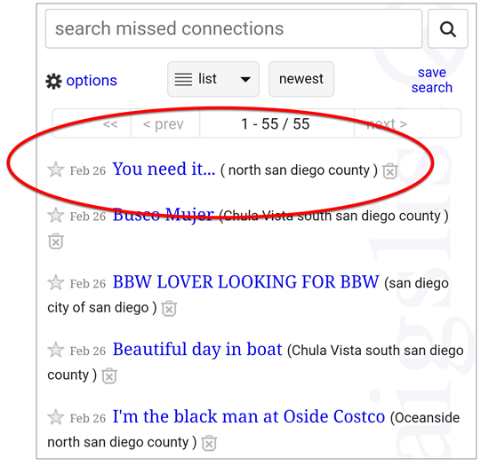Viewport: 489px width, 466px height.
Task: Hide the Oside Costco post trash icon
Action: tap(209, 443)
